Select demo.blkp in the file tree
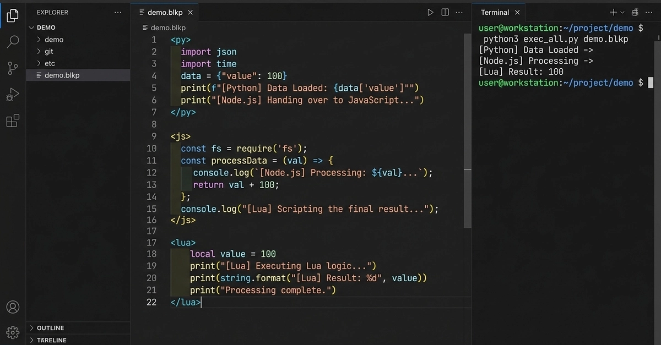Viewport: 661px width, 345px height. tap(78, 75)
